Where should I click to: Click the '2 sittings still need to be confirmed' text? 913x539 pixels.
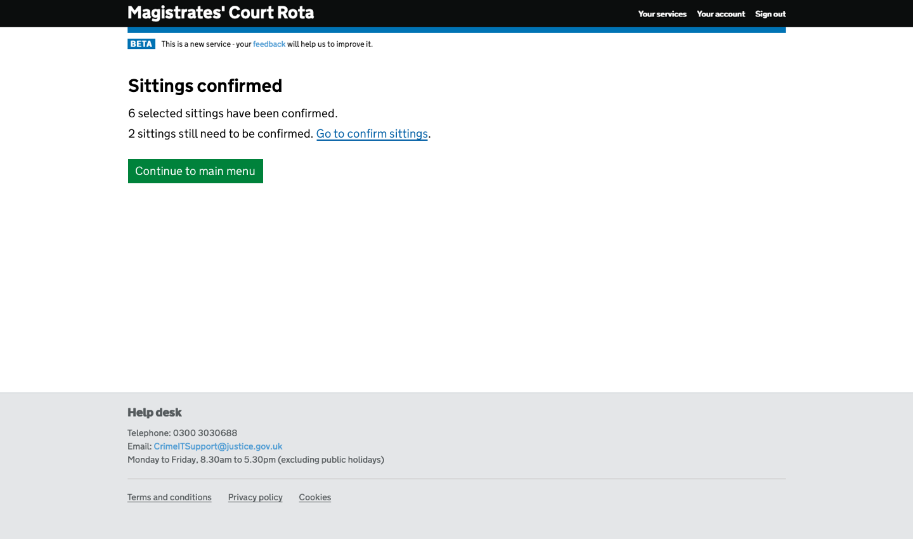pos(220,134)
